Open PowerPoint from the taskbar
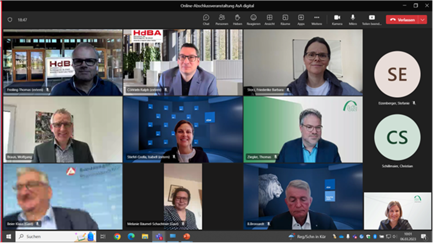This screenshot has height=243, width=433. point(187,237)
